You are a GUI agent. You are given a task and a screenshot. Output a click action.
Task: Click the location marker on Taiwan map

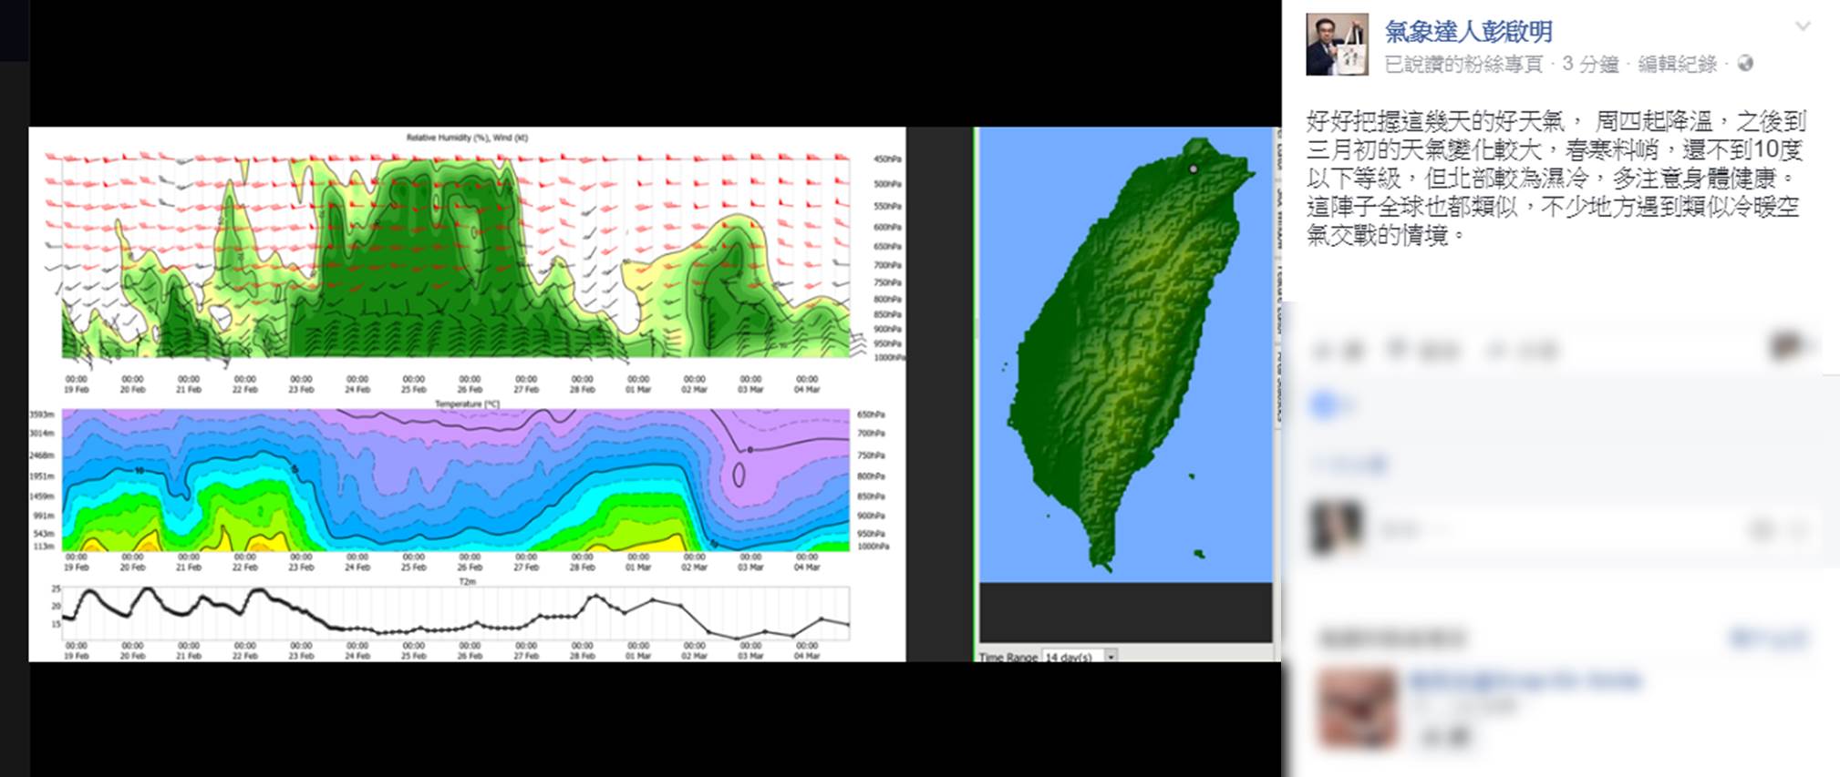(1194, 169)
